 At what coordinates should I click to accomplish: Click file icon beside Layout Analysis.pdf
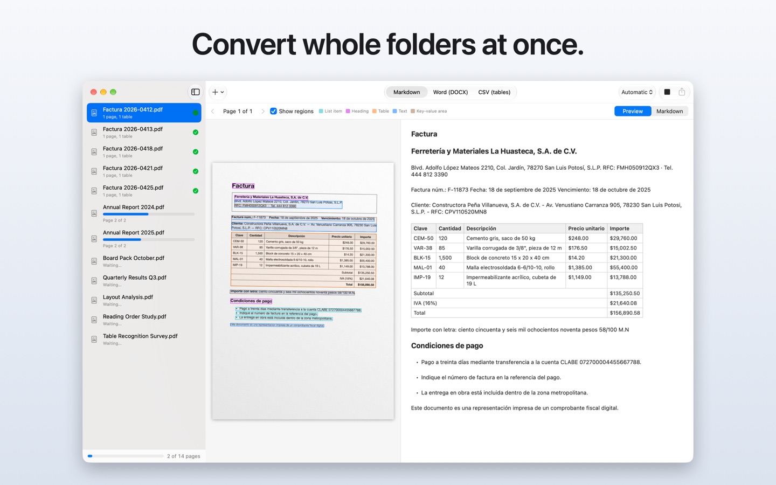click(94, 300)
